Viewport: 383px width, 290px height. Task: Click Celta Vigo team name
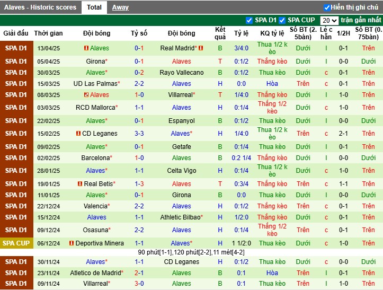[182, 171]
